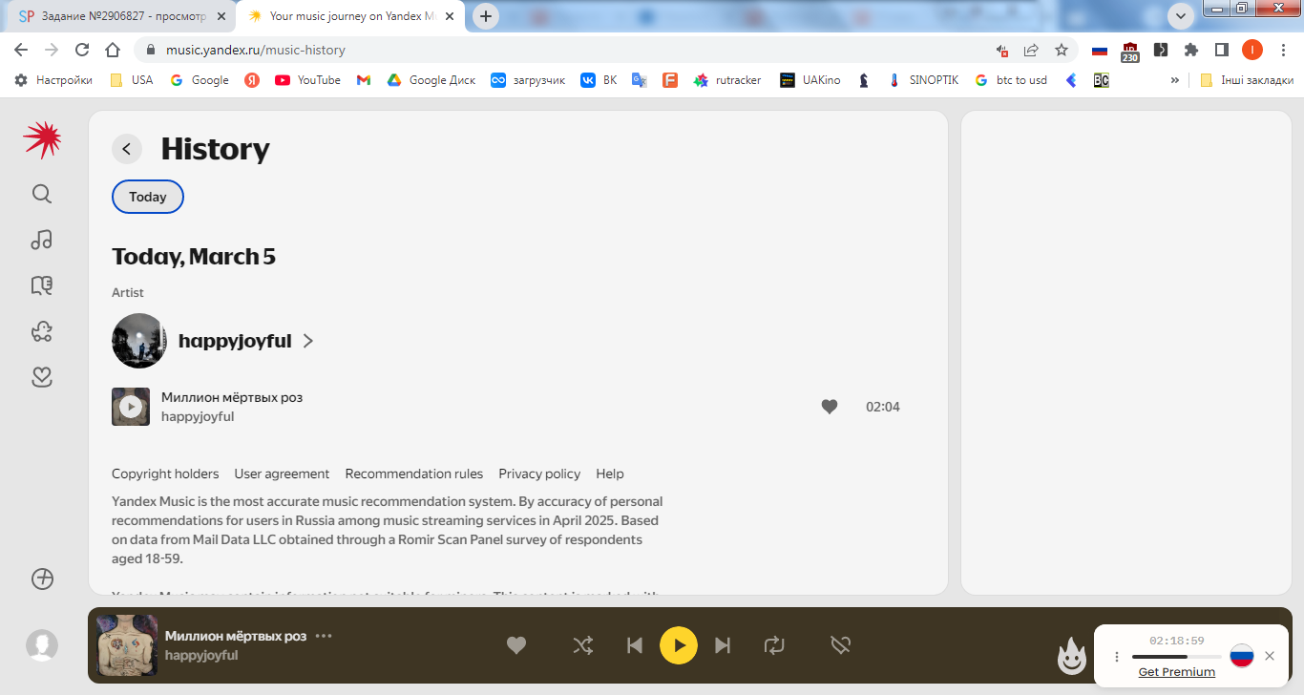The width and height of the screenshot is (1304, 695).
Task: Toggle shuffle in the player
Action: tap(582, 645)
